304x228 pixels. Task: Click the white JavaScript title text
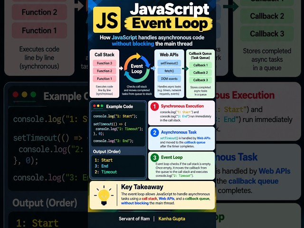(170, 9)
